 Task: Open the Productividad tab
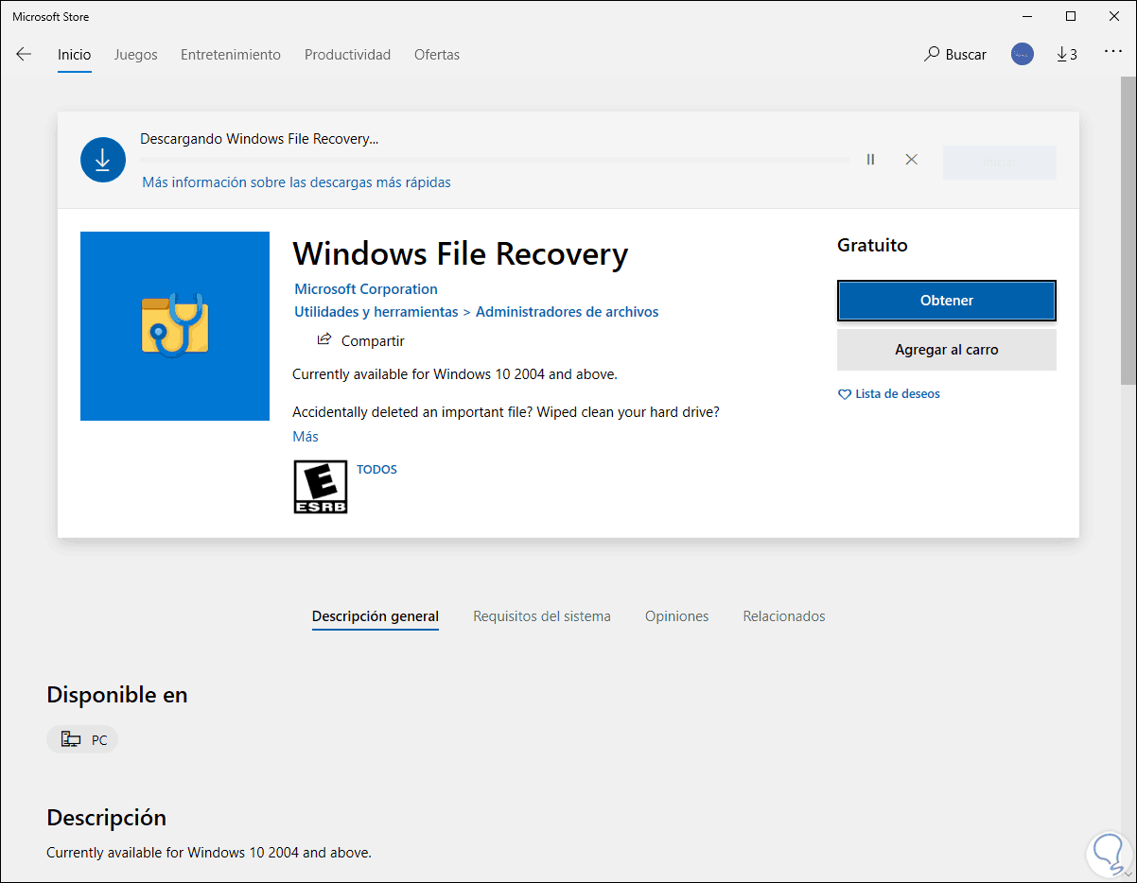pos(347,55)
